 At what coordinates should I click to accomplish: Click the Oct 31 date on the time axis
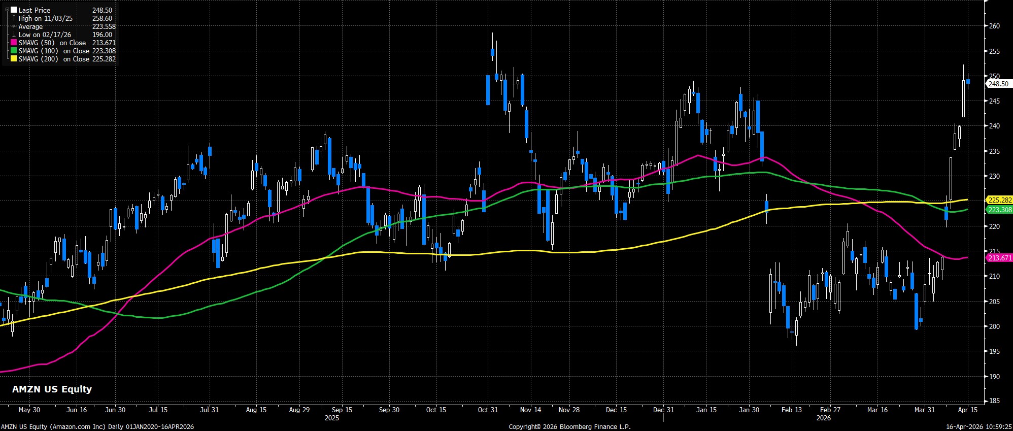[x=488, y=410]
